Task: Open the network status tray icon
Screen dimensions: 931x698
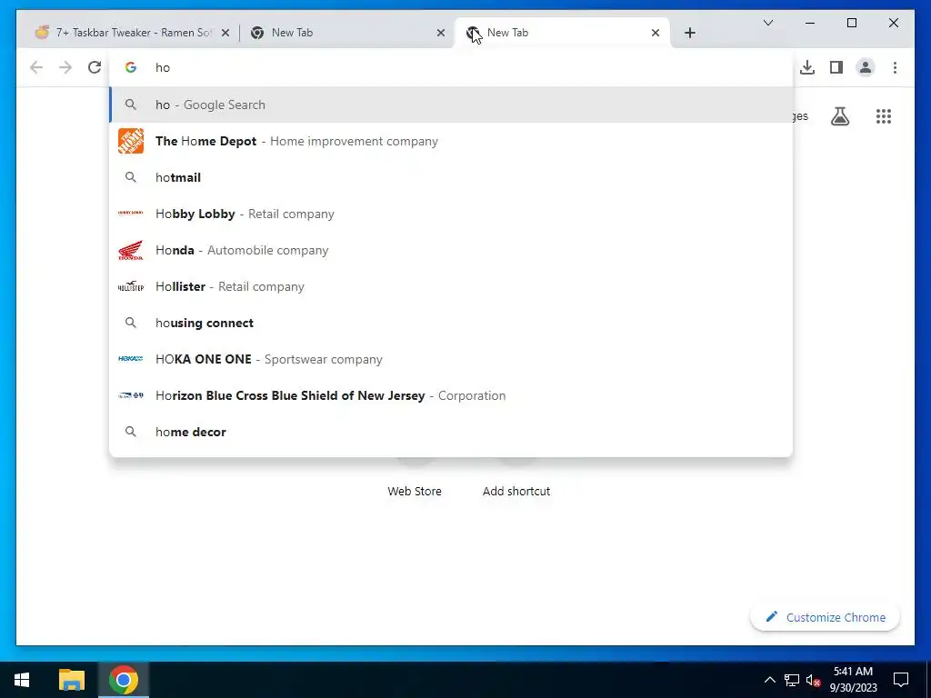Action: point(792,680)
